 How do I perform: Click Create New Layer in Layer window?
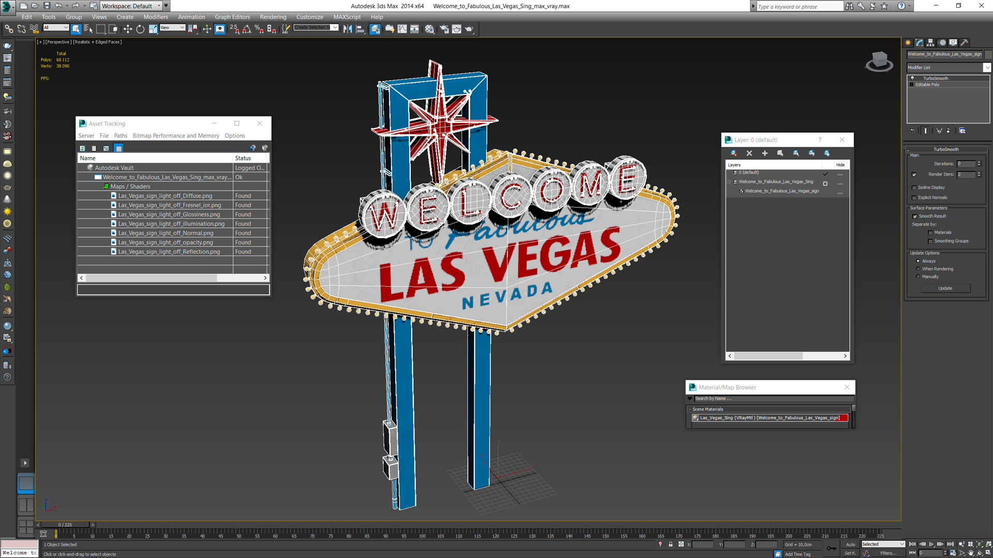pos(733,153)
